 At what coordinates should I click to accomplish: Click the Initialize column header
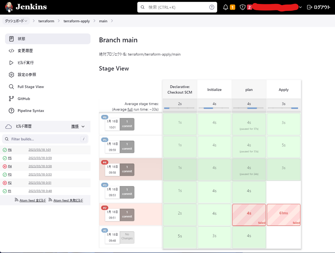click(x=214, y=90)
